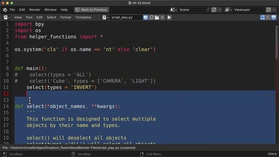Open the Text menu
The height and width of the screenshot is (157, 279).
coord(29,17)
